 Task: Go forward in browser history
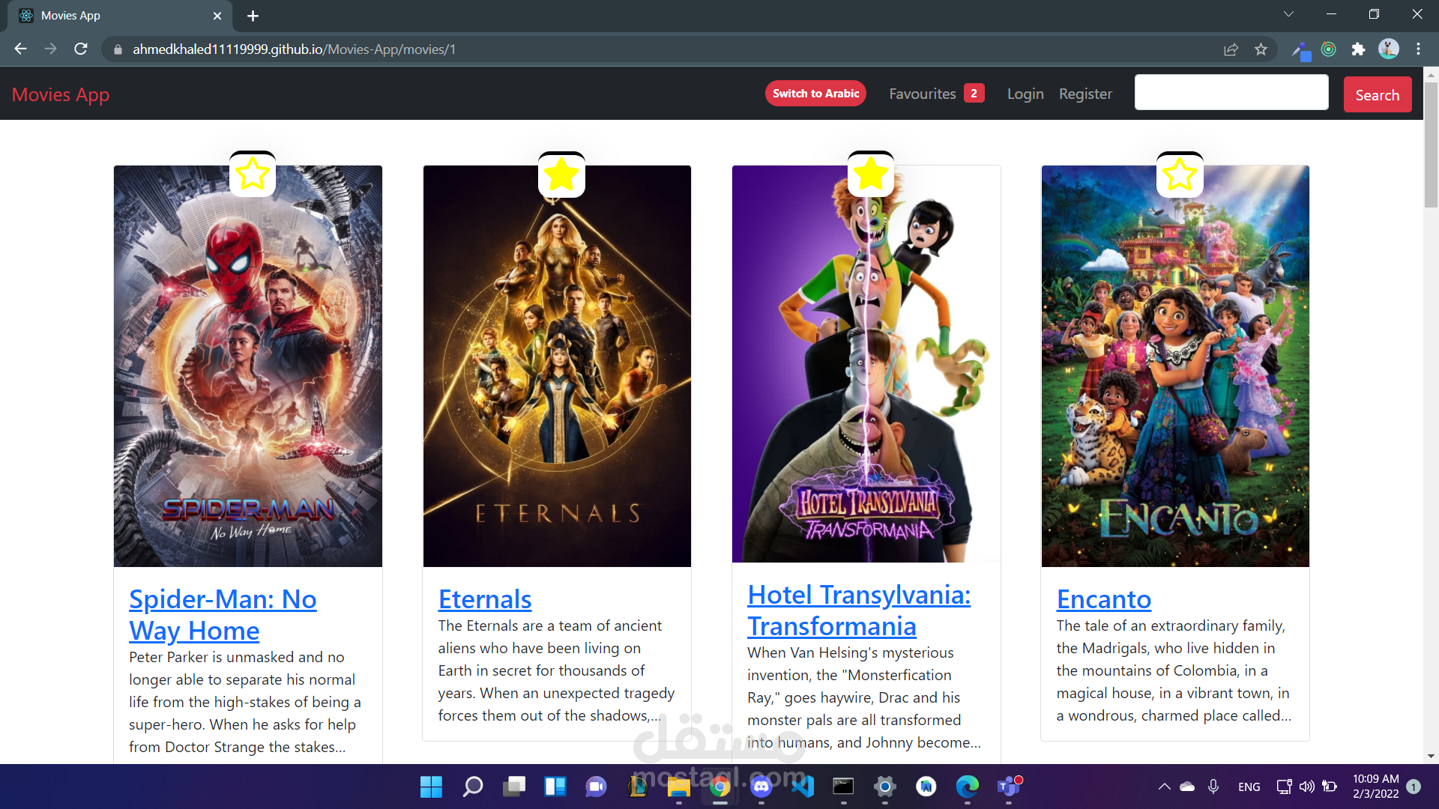tap(50, 49)
